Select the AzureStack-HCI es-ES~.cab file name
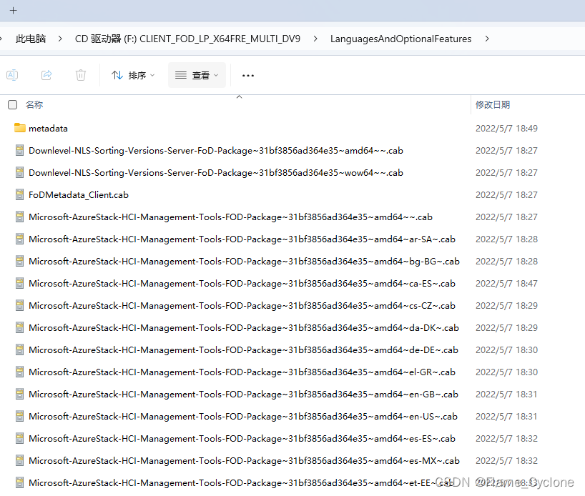 pyautogui.click(x=242, y=439)
